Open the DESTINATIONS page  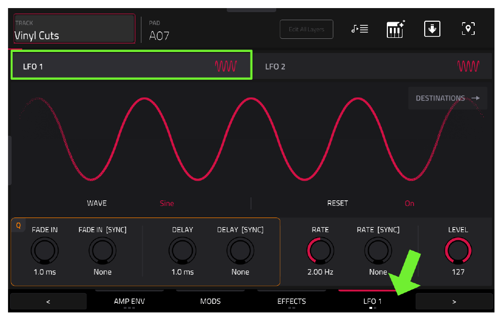pos(447,98)
